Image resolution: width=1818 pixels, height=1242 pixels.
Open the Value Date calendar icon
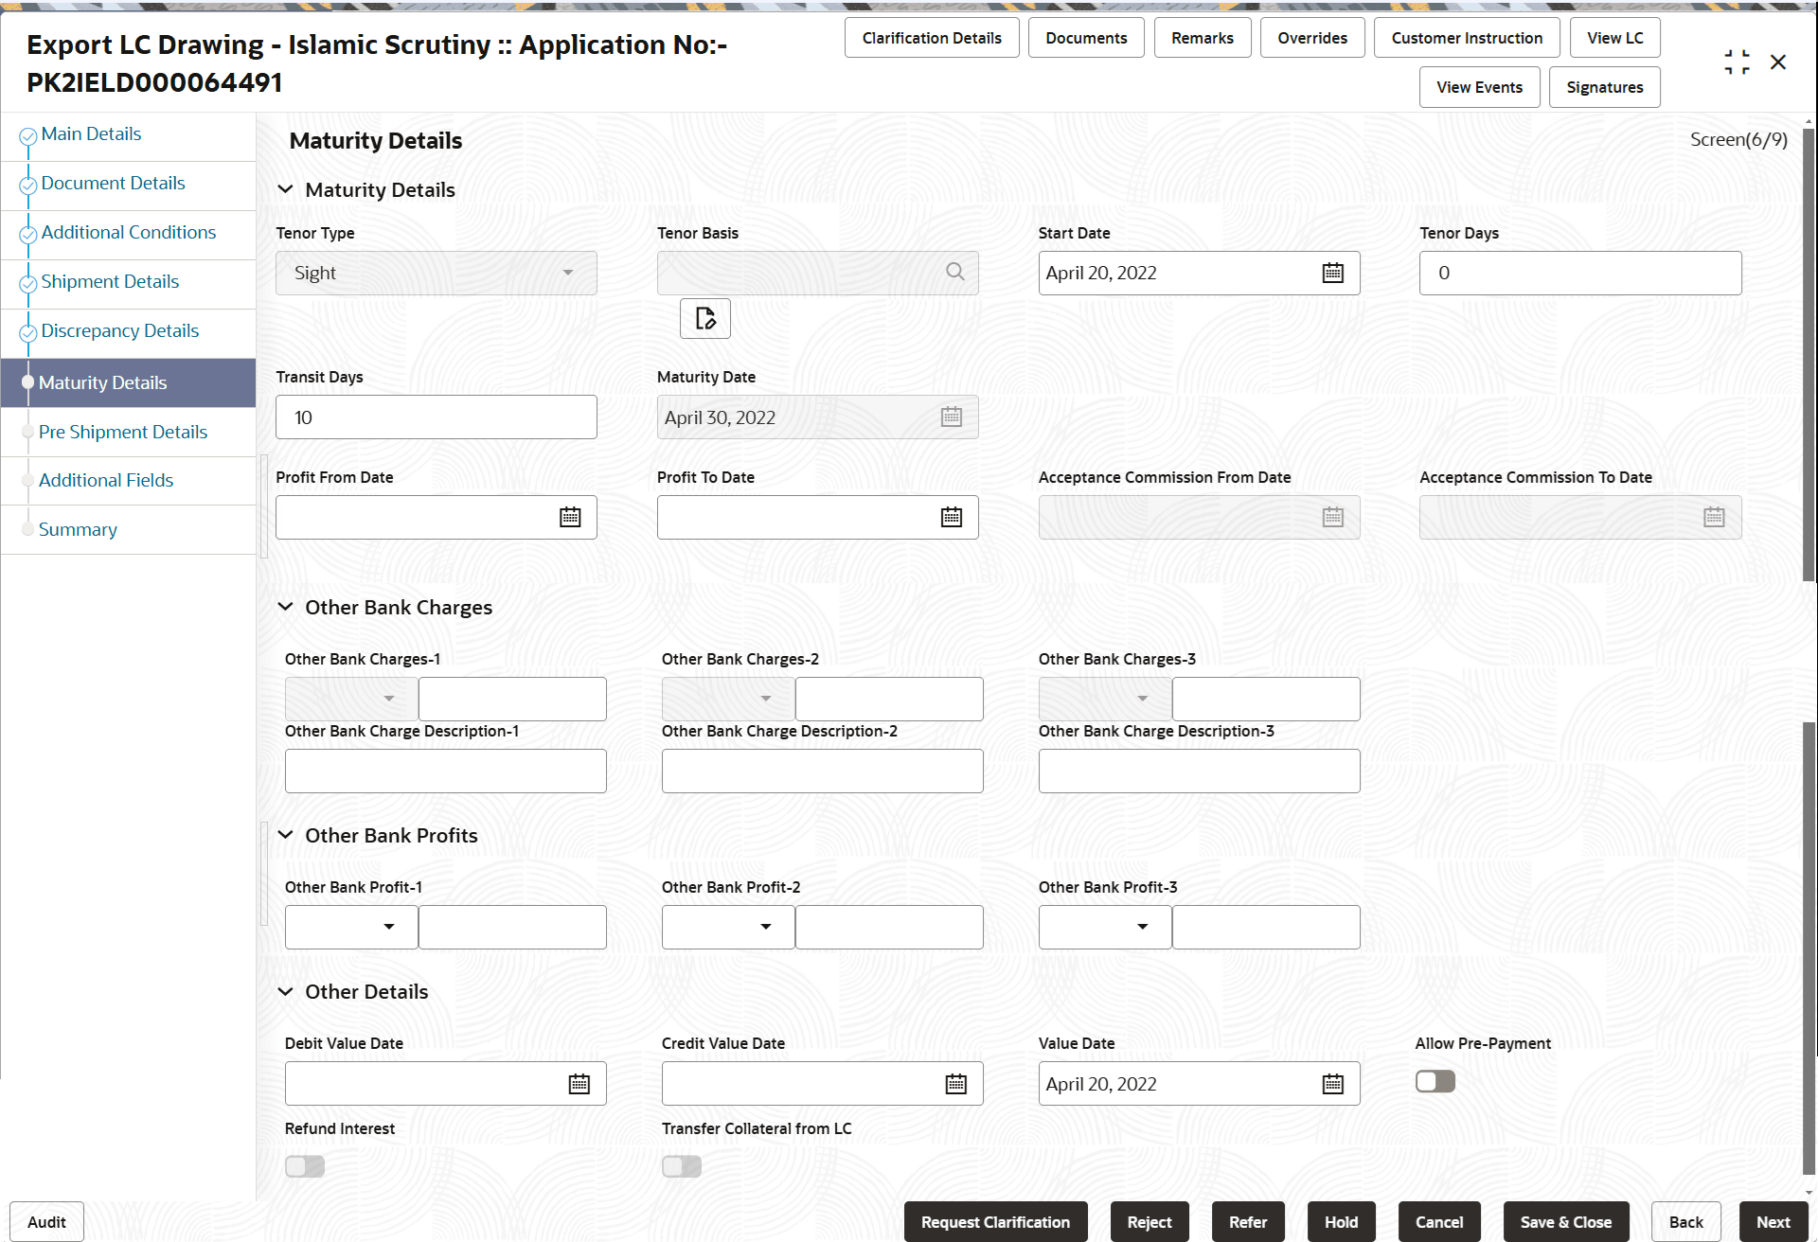[1332, 1084]
